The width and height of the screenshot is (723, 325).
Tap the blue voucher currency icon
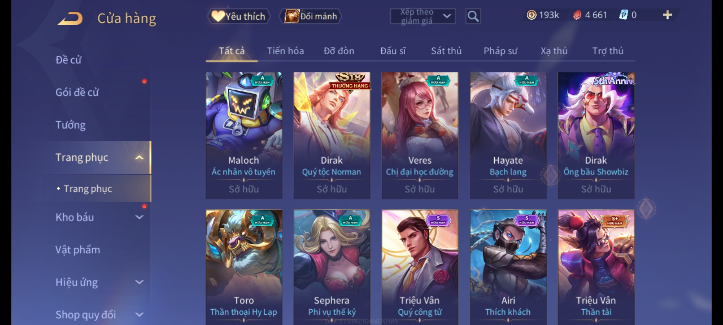[x=623, y=15]
